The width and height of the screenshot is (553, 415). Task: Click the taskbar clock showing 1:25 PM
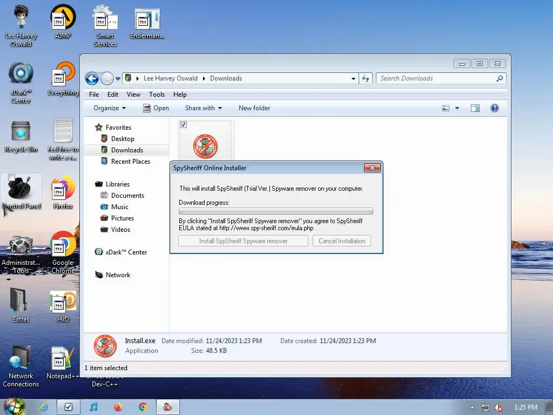(525, 407)
